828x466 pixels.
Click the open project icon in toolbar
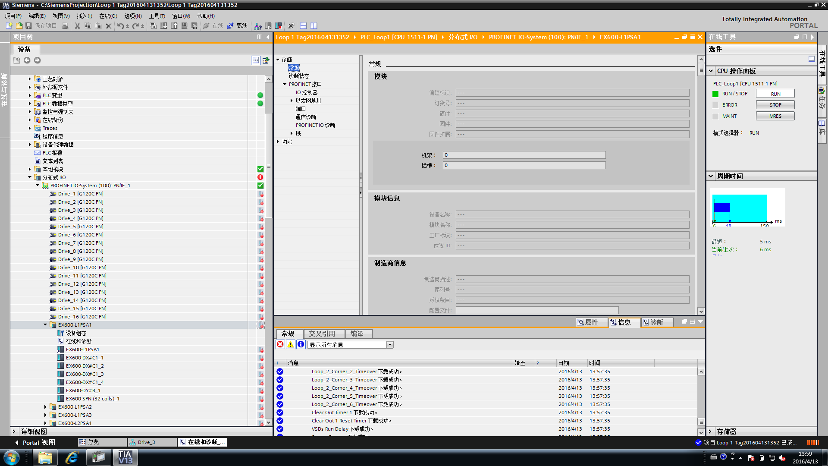(19, 26)
